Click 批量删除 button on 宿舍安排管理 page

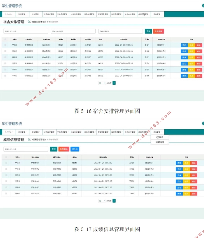point(159,31)
